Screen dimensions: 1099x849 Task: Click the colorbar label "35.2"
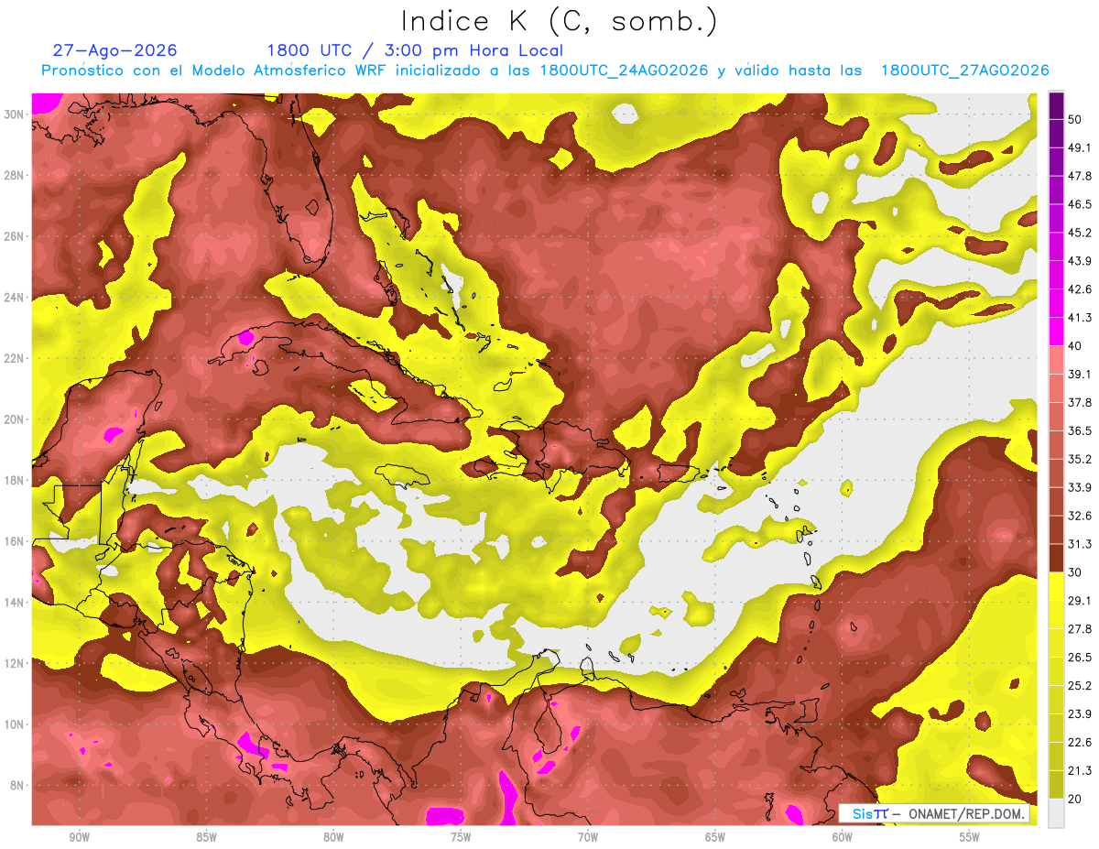pos(1081,459)
